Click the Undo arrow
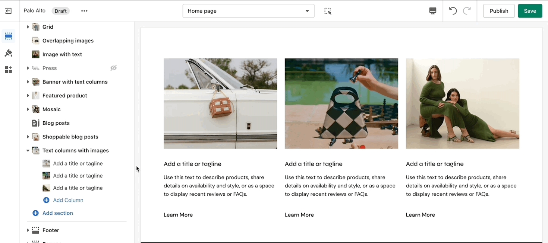The image size is (548, 243). 453,11
